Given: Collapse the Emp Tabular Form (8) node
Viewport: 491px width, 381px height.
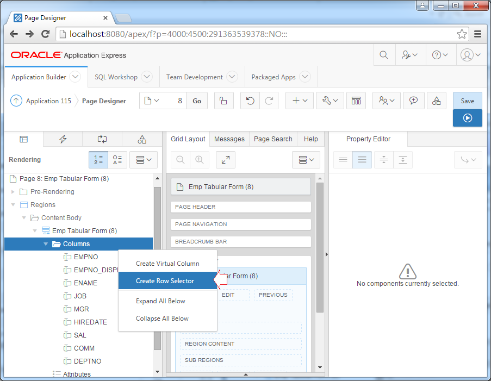Looking at the screenshot, I should pos(35,231).
